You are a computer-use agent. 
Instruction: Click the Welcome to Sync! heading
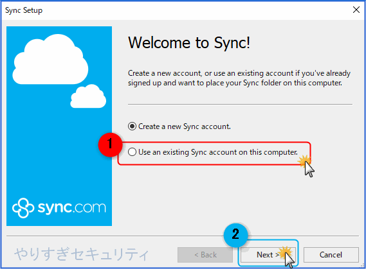coord(189,43)
